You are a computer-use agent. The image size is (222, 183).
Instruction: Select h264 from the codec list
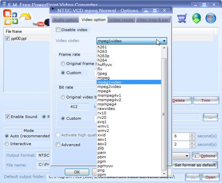pyautogui.click(x=102, y=60)
